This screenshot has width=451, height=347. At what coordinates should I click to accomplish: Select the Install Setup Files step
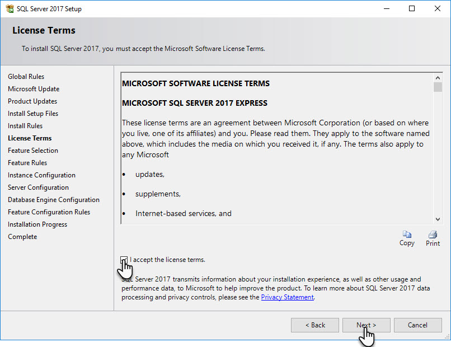coord(33,114)
